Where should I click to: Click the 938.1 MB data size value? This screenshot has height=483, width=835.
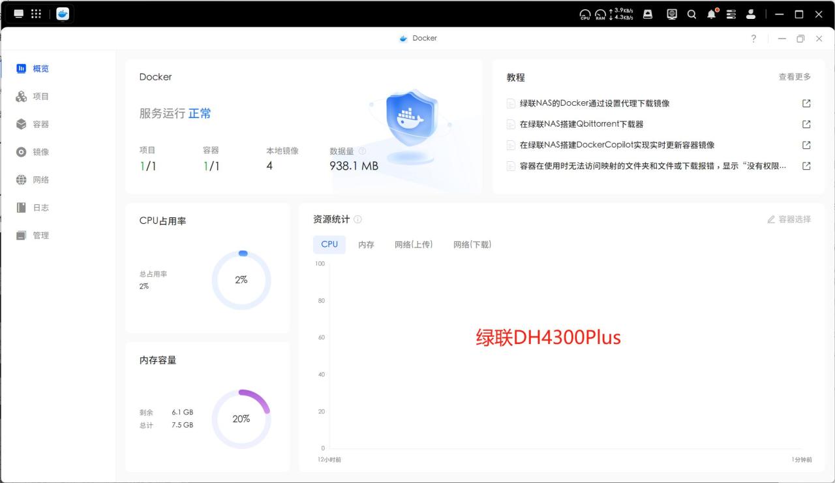pos(354,166)
